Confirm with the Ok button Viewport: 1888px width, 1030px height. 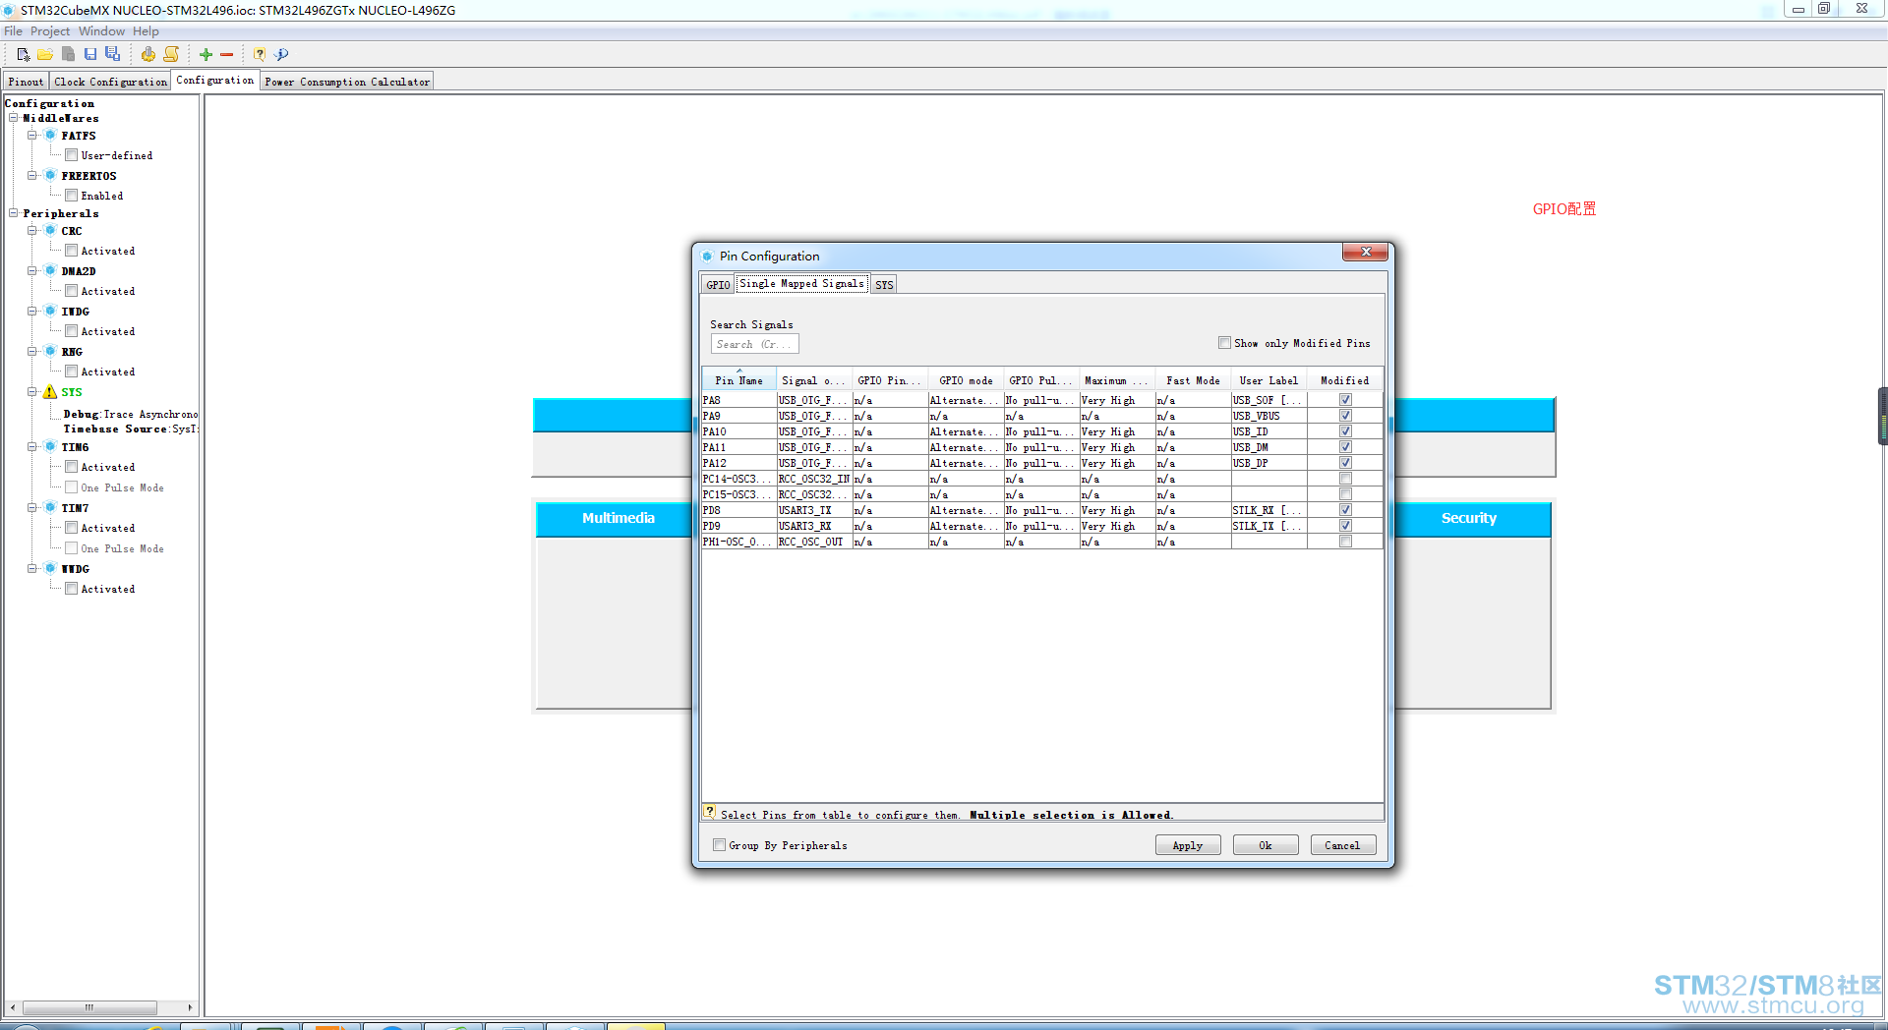tap(1266, 845)
